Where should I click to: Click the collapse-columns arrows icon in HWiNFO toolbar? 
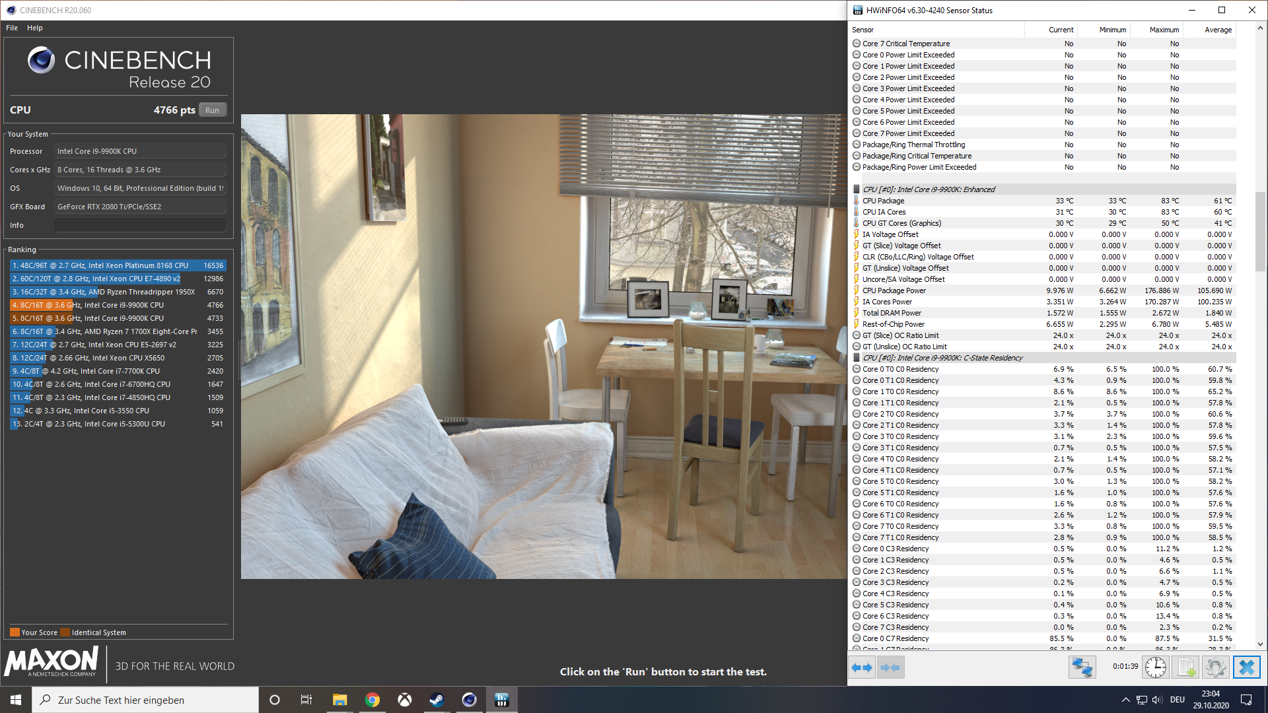890,667
